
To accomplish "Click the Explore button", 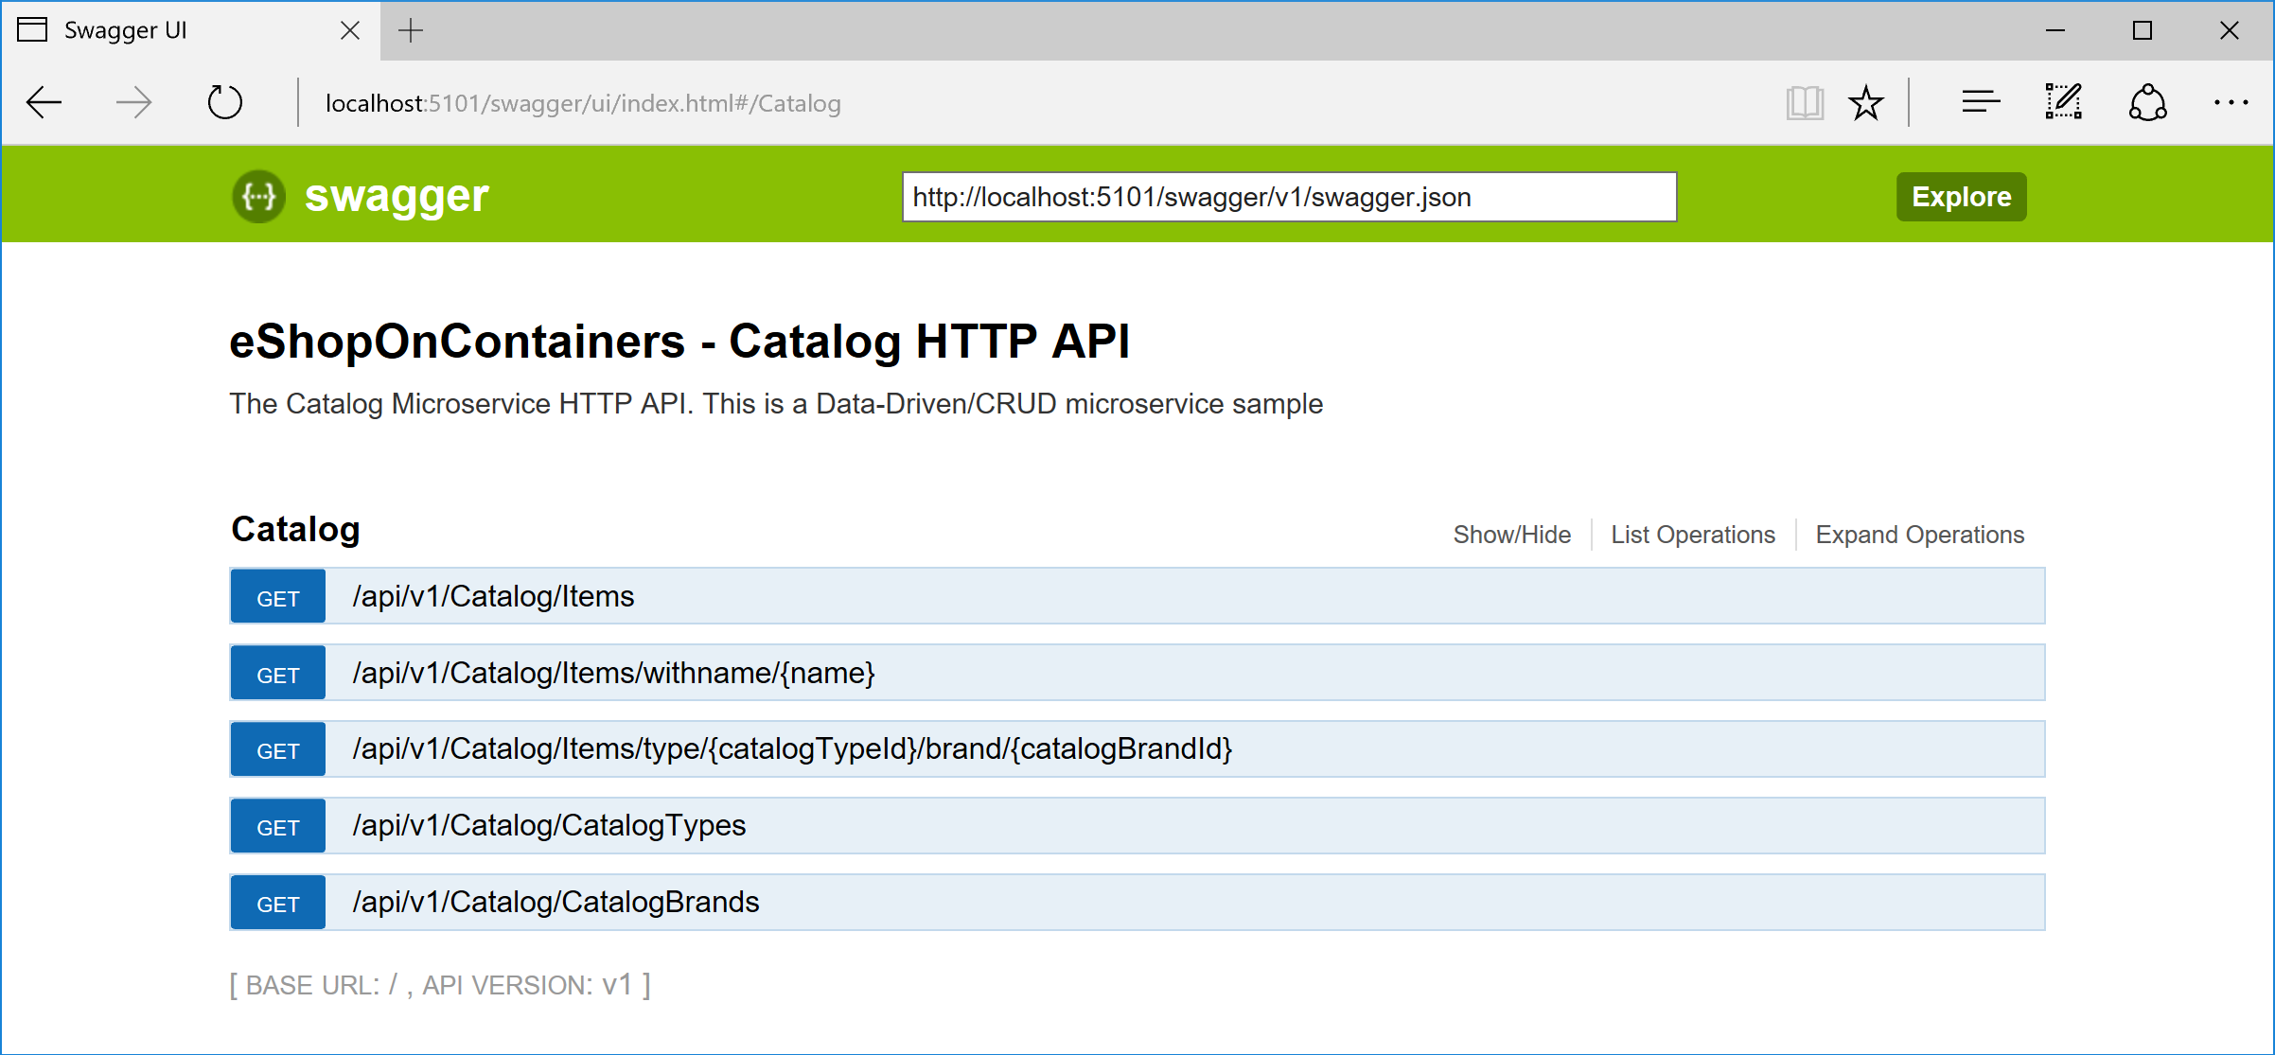I will [1961, 197].
